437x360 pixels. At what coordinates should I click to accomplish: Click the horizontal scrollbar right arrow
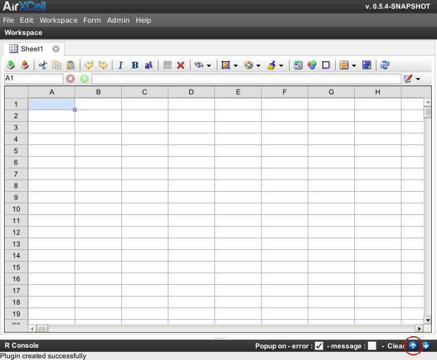pos(419,329)
